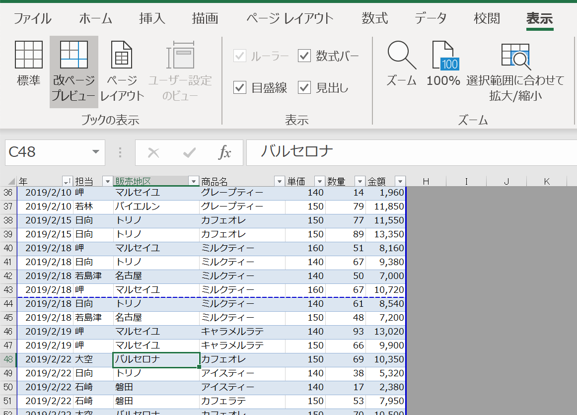
Task: Open the ページ レイアウト tab
Action: point(289,18)
